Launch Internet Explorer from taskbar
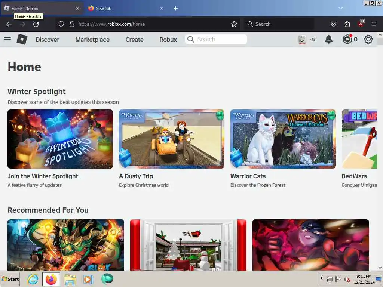The width and height of the screenshot is (383, 287). (33, 279)
